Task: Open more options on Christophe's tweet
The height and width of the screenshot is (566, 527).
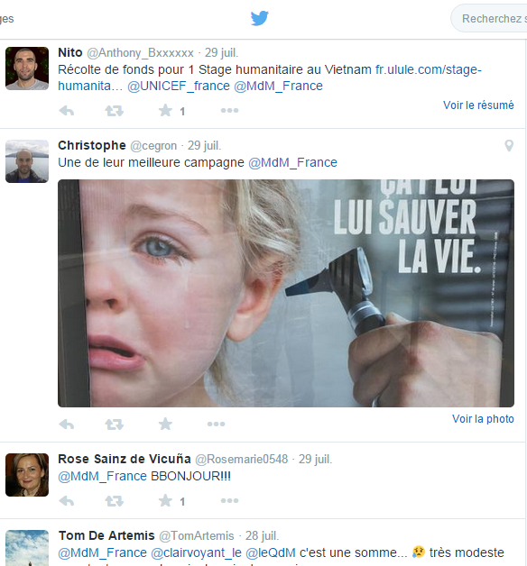Action: tap(217, 424)
